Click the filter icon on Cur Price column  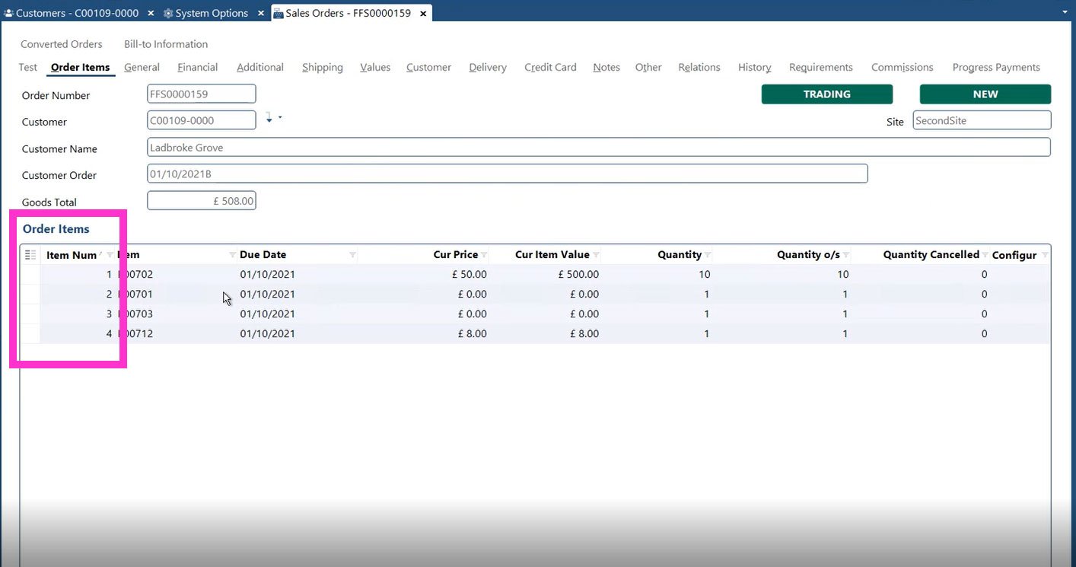pos(484,255)
